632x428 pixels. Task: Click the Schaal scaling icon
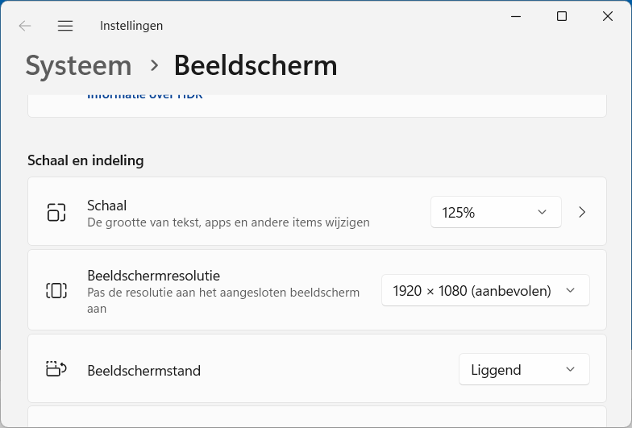(56, 213)
